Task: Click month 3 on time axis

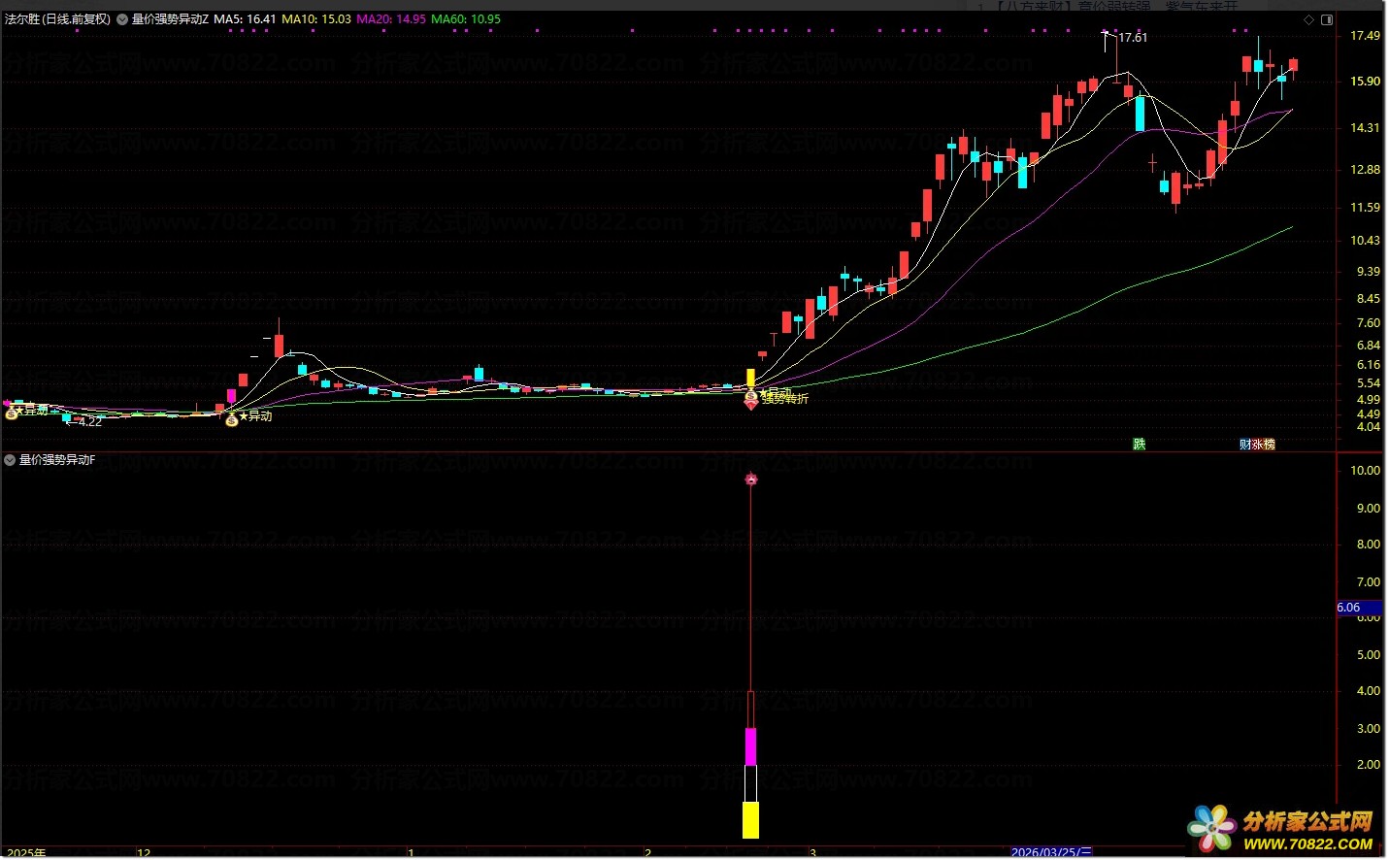Action: click(x=813, y=853)
